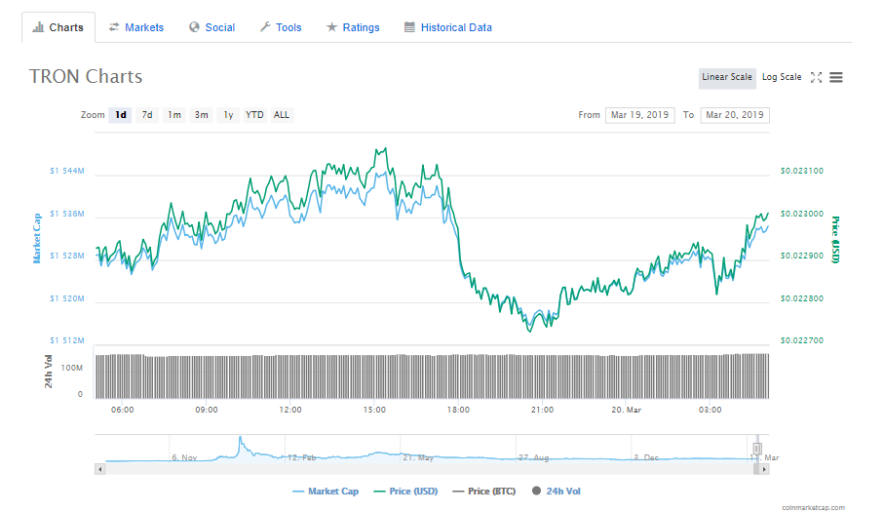This screenshot has width=884, height=513.
Task: Click the coinmarketcap.com credit text
Action: [x=813, y=508]
